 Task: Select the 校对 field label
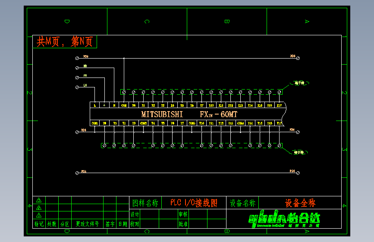[x=135, y=224]
